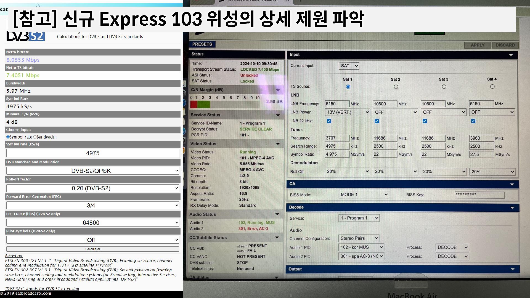Collapse the Video Status panel arrow
This screenshot has width=530, height=298.
tap(278, 144)
